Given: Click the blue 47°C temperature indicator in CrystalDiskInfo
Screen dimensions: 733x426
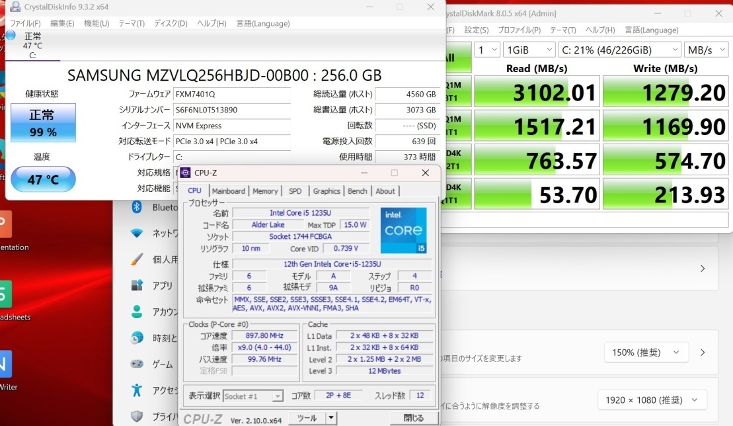Looking at the screenshot, I should 42,179.
